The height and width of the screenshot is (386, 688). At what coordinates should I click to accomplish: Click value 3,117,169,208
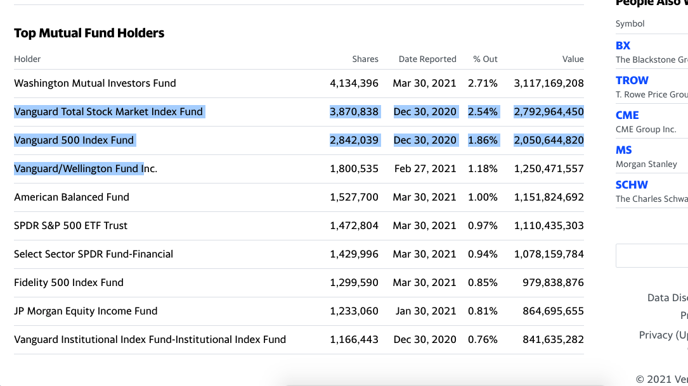pyautogui.click(x=549, y=83)
